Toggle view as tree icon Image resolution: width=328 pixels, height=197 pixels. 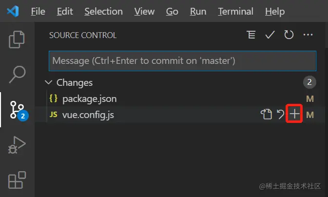click(x=251, y=35)
